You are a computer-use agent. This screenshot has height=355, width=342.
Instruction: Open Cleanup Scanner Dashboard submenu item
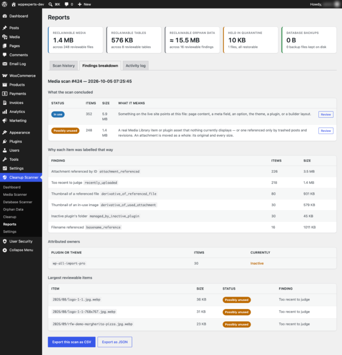click(x=12, y=187)
